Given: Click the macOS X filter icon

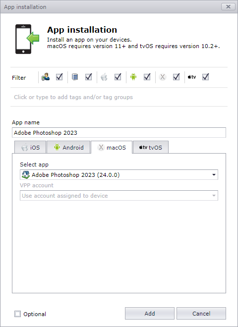Looking at the screenshot, I should coord(163,77).
